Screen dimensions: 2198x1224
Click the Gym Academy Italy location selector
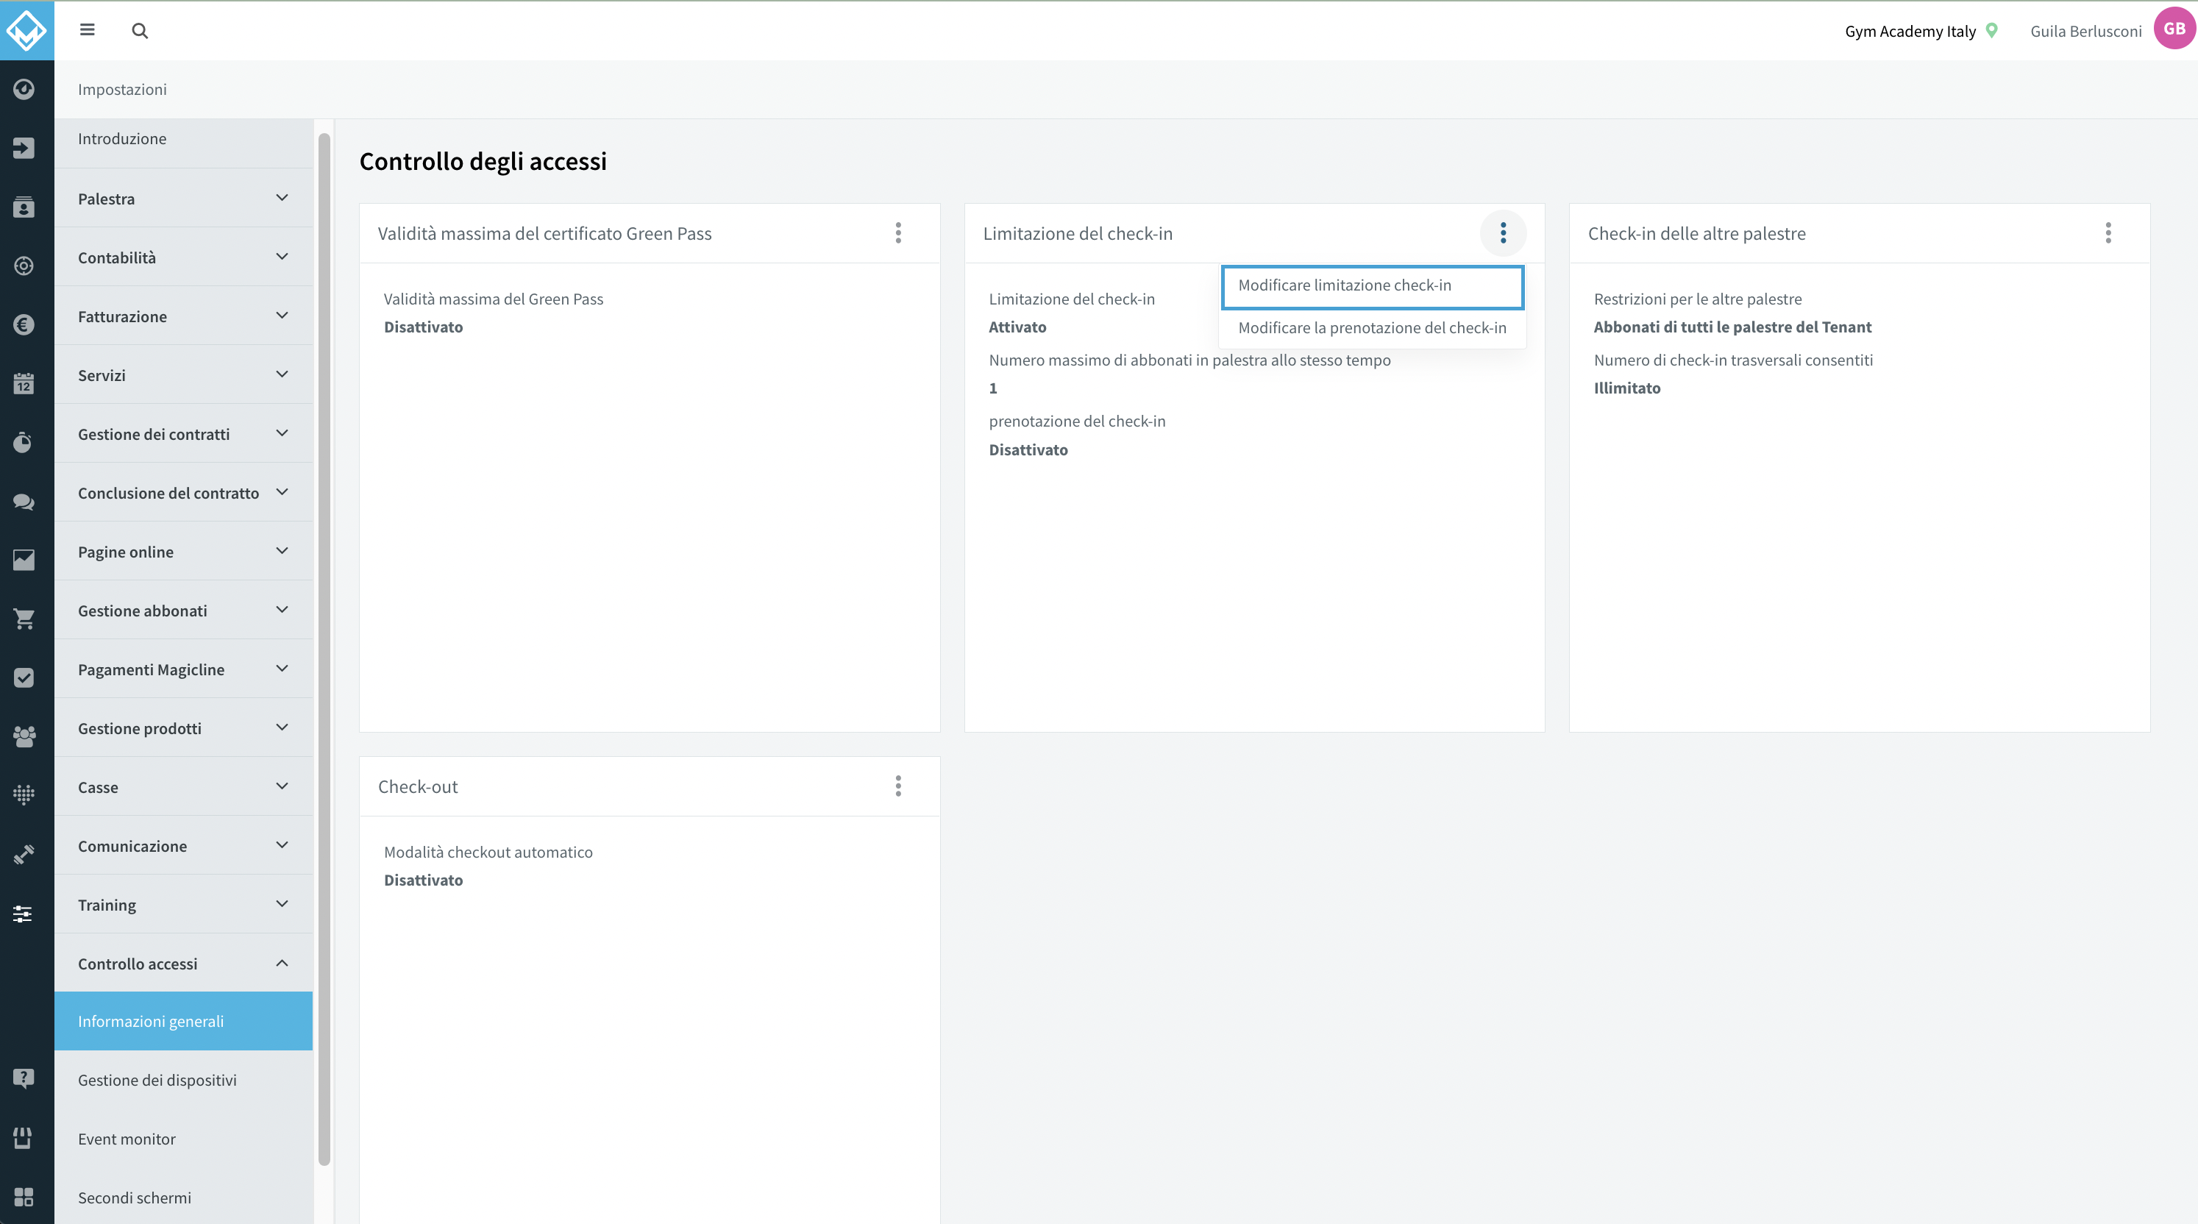point(1921,31)
